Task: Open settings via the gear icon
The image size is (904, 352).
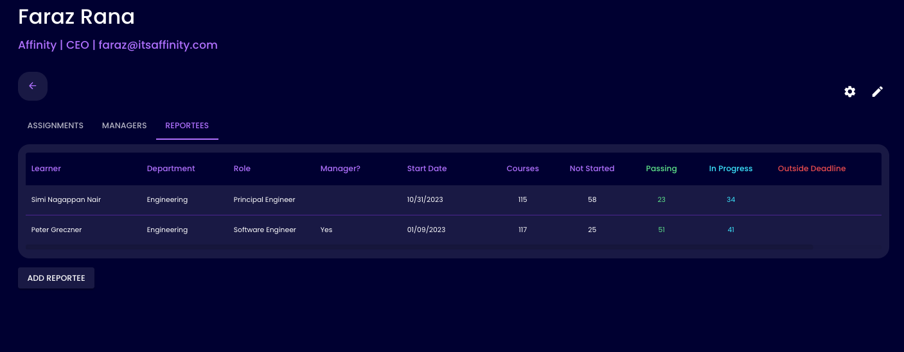Action: (849, 92)
